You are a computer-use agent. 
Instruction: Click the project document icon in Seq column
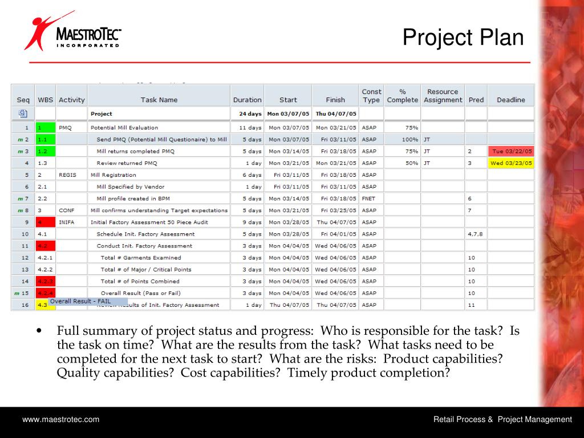tap(23, 113)
